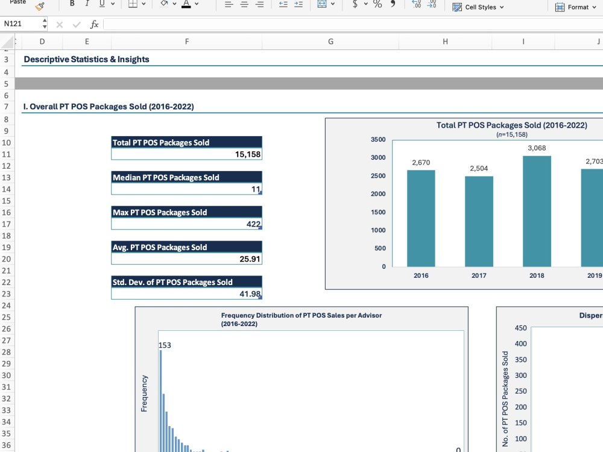Decrease the indent
This screenshot has height=452, width=603.
coord(283,4)
